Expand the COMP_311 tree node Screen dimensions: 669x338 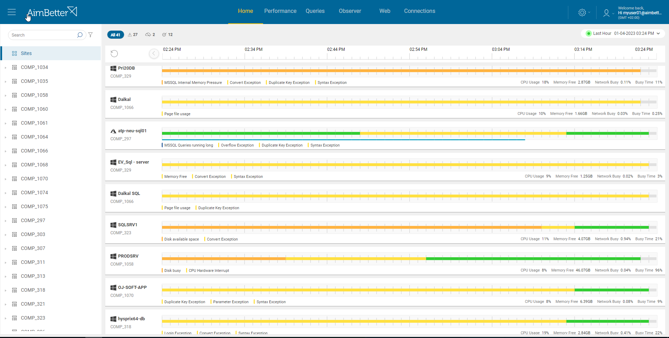(6, 262)
